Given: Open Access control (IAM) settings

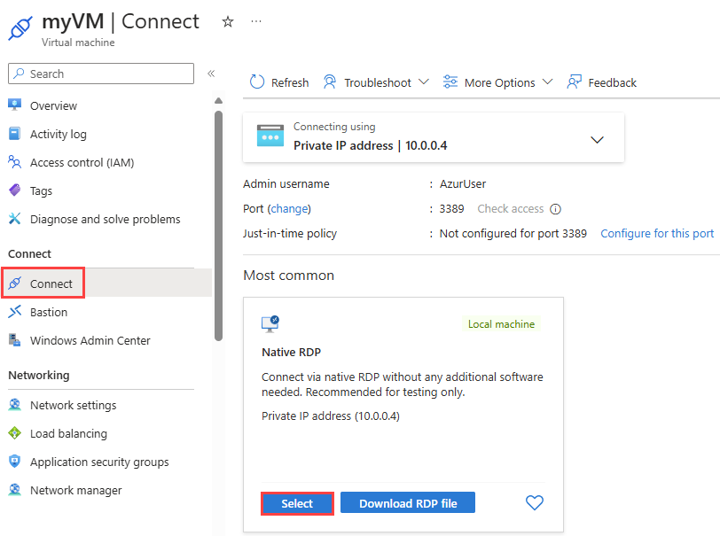Looking at the screenshot, I should pos(15,162).
